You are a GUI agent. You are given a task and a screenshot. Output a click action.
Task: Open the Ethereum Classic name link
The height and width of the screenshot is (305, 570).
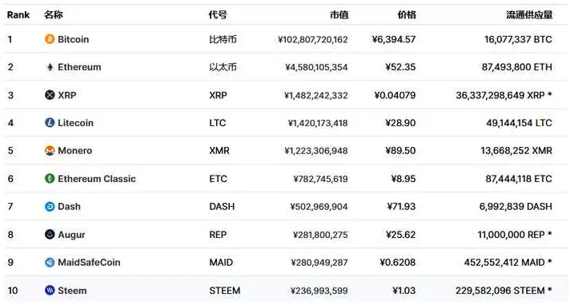[x=97, y=179]
